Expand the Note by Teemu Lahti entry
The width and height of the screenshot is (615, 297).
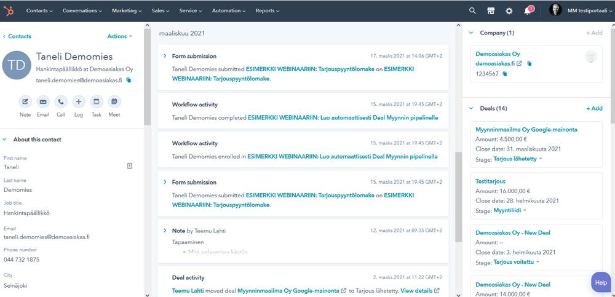tap(165, 231)
